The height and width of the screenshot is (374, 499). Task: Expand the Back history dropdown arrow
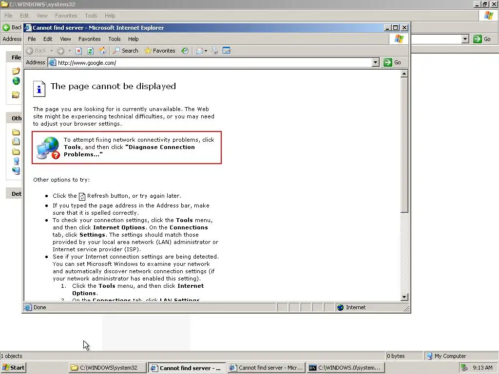[x=52, y=51]
